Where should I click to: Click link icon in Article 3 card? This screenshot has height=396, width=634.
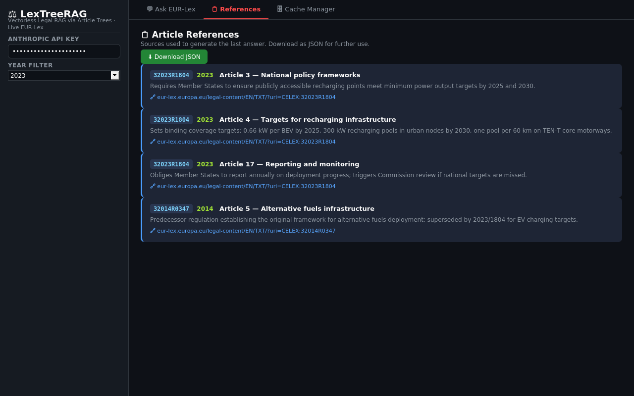point(153,97)
